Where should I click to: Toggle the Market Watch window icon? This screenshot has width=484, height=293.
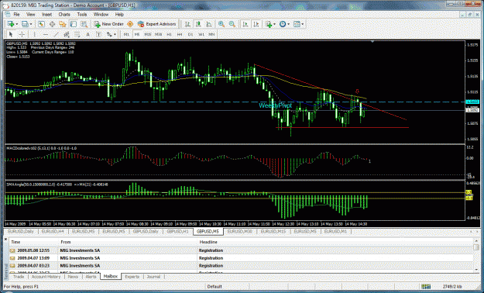[x=41, y=24]
